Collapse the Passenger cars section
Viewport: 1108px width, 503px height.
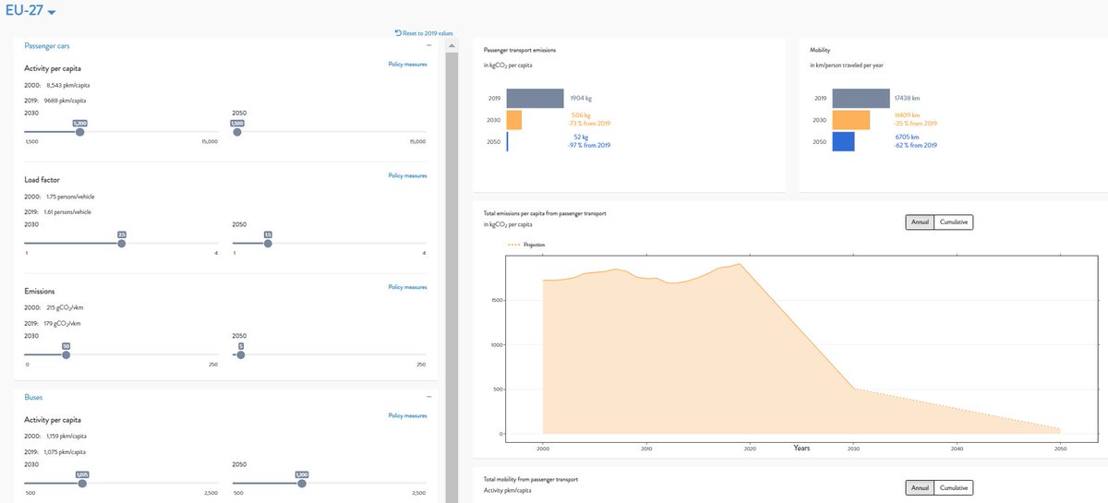pos(428,45)
